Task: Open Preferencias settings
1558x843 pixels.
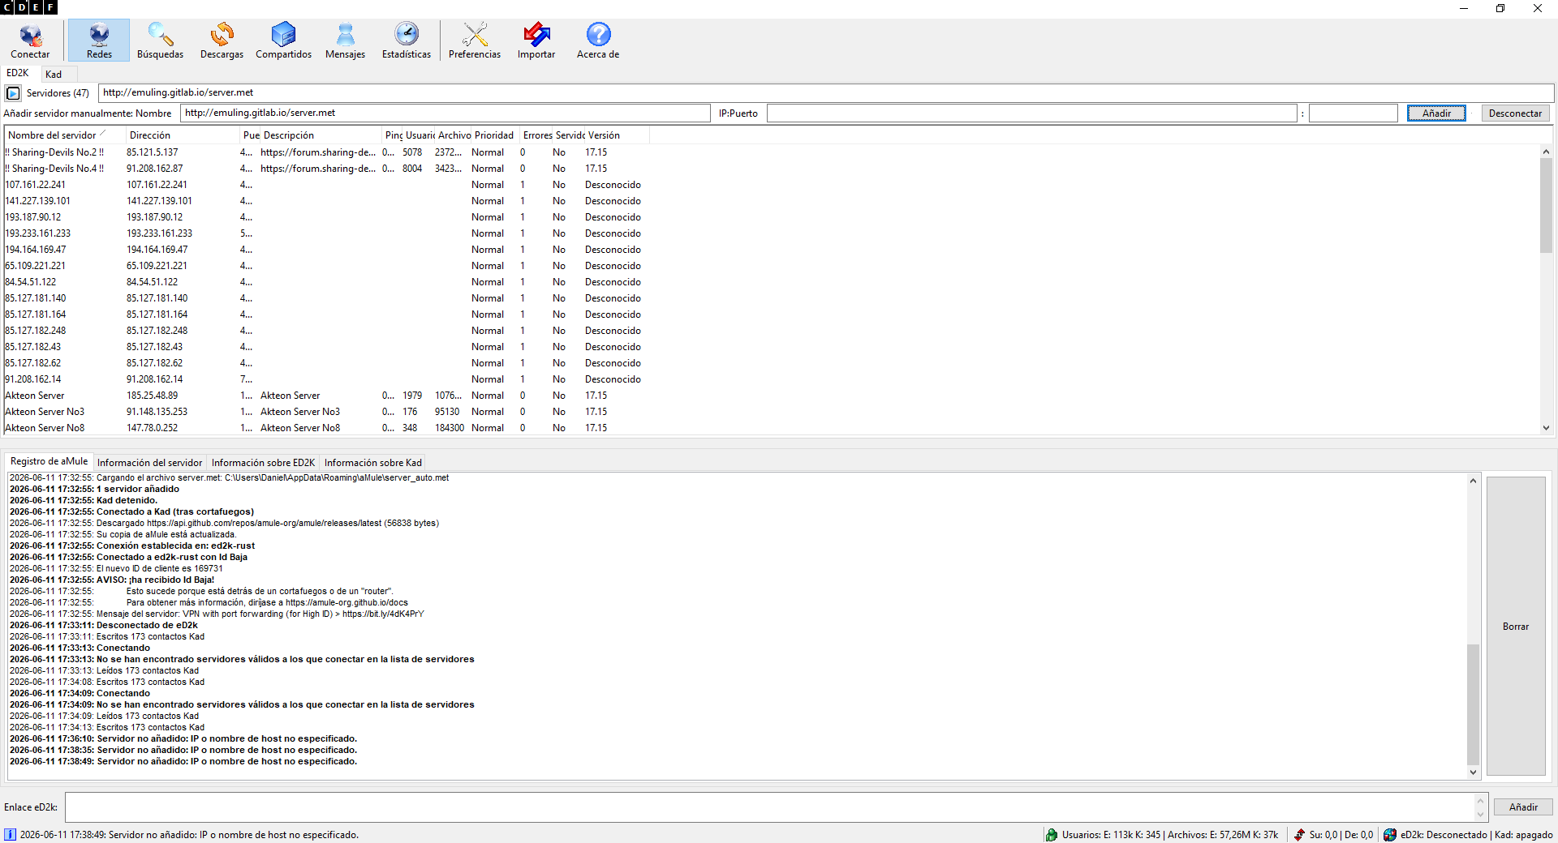Action: click(475, 41)
